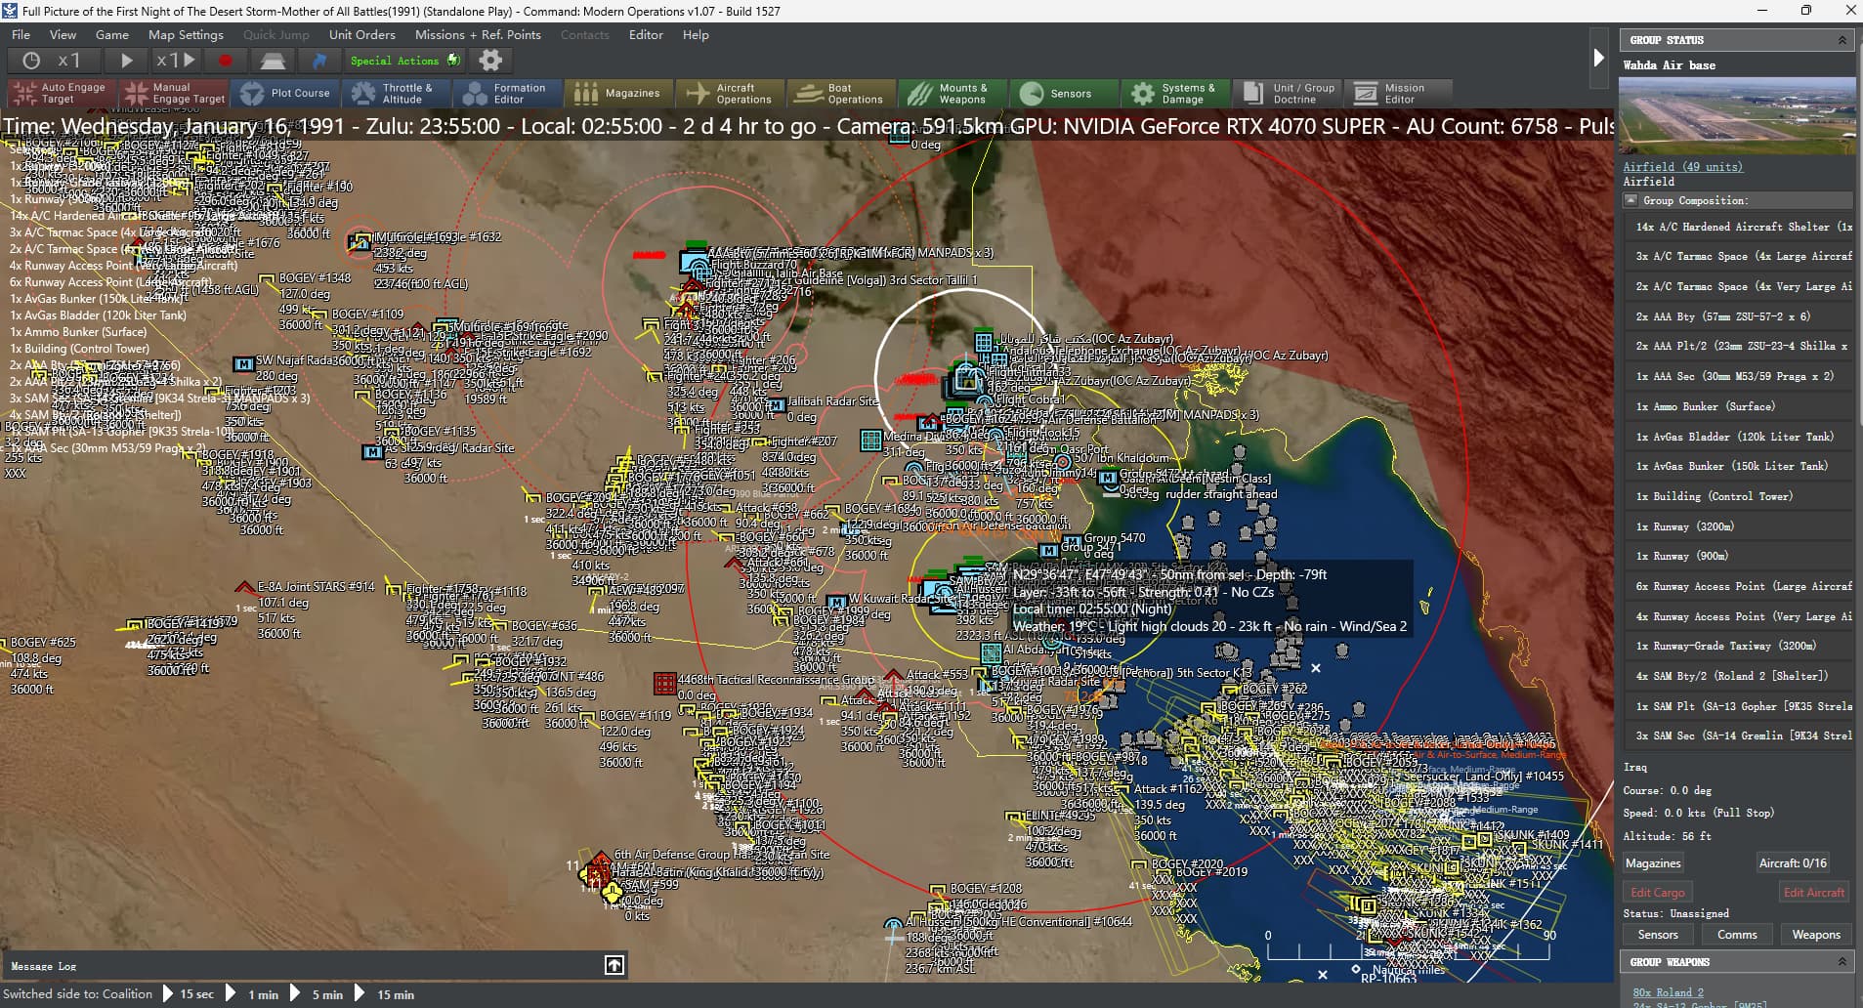
Task: Start the simulation with the play button
Action: coord(127,61)
